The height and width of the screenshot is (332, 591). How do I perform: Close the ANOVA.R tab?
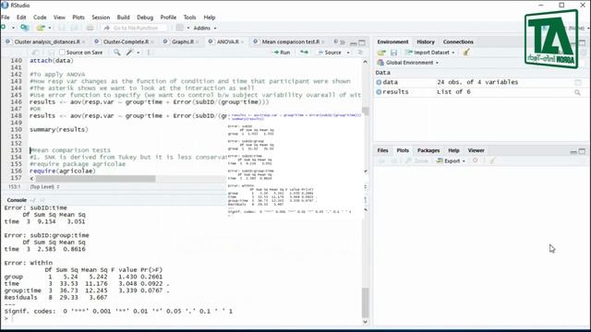click(x=242, y=41)
